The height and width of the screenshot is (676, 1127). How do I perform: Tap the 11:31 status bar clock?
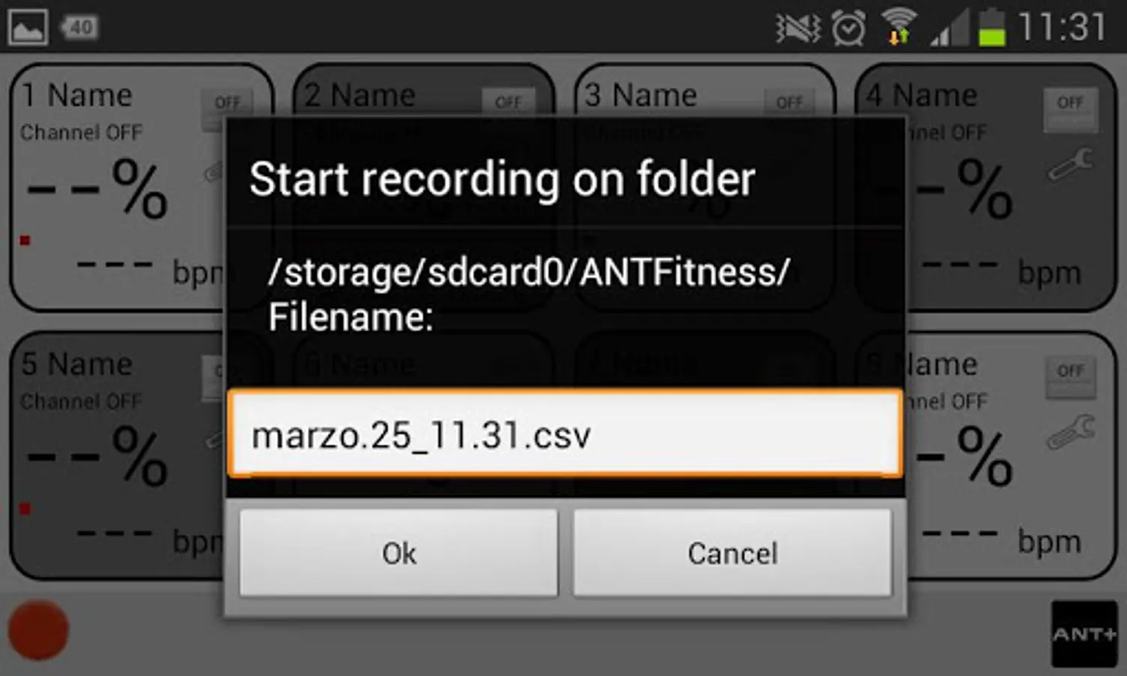pyautogui.click(x=1062, y=28)
